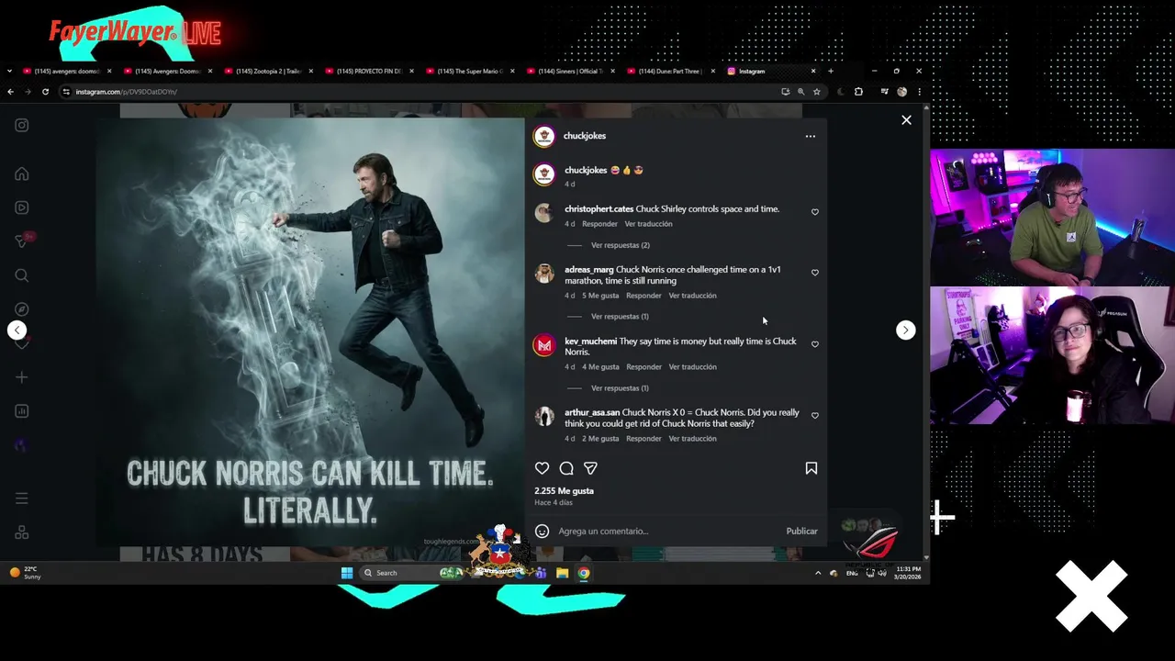1175x661 pixels.
Task: Reply to christophert.cates comment
Action: 599,224
